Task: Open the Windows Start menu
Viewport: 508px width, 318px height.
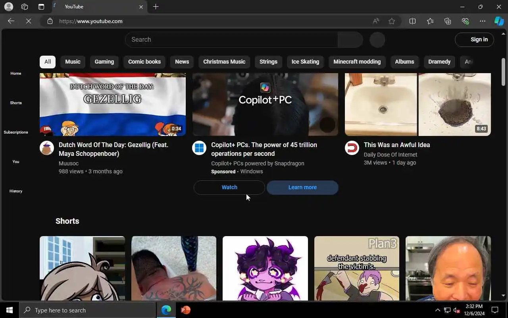Action: coord(10,310)
